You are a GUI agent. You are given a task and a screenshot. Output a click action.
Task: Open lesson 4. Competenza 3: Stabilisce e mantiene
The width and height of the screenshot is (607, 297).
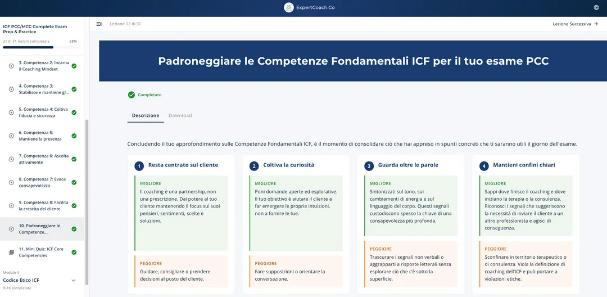tap(42, 89)
